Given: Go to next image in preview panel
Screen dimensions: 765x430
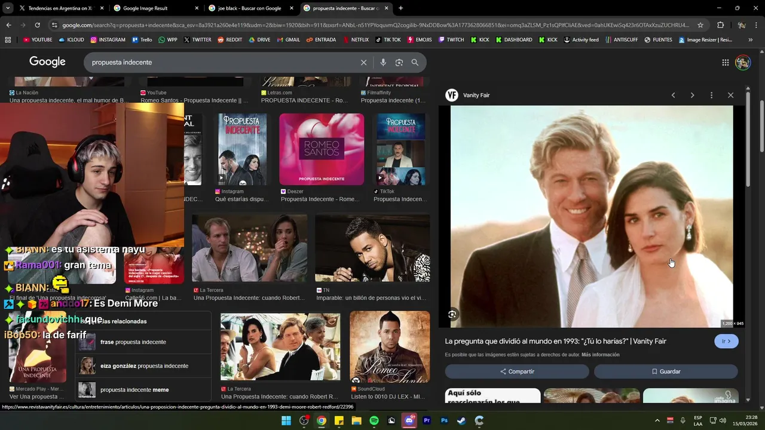Looking at the screenshot, I should pyautogui.click(x=692, y=95).
